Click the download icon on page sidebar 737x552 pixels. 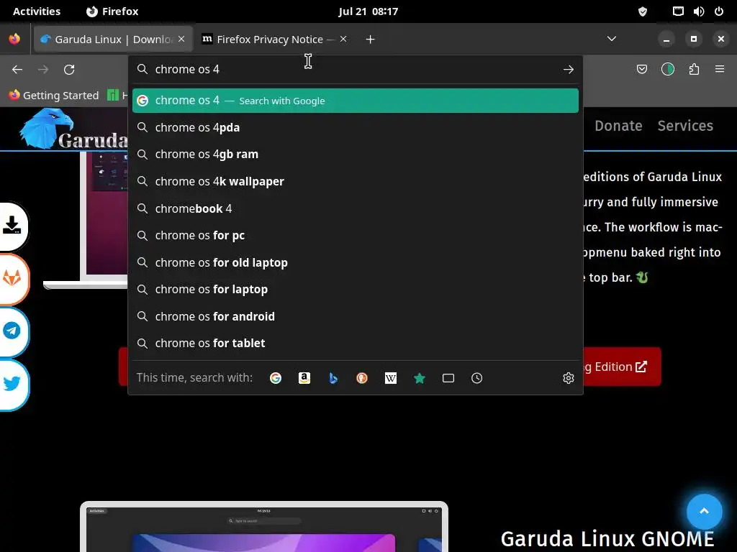coord(12,226)
